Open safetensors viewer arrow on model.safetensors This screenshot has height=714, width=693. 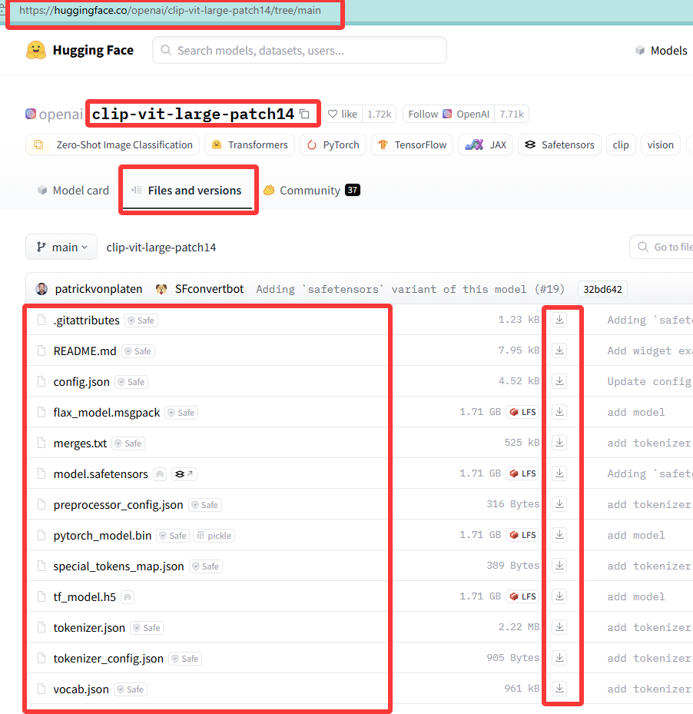point(184,474)
